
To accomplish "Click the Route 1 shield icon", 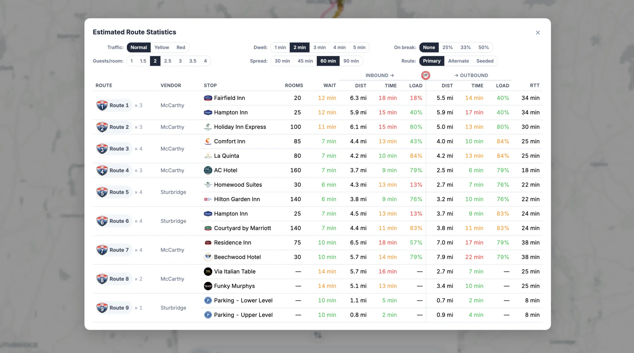I will pos(102,105).
